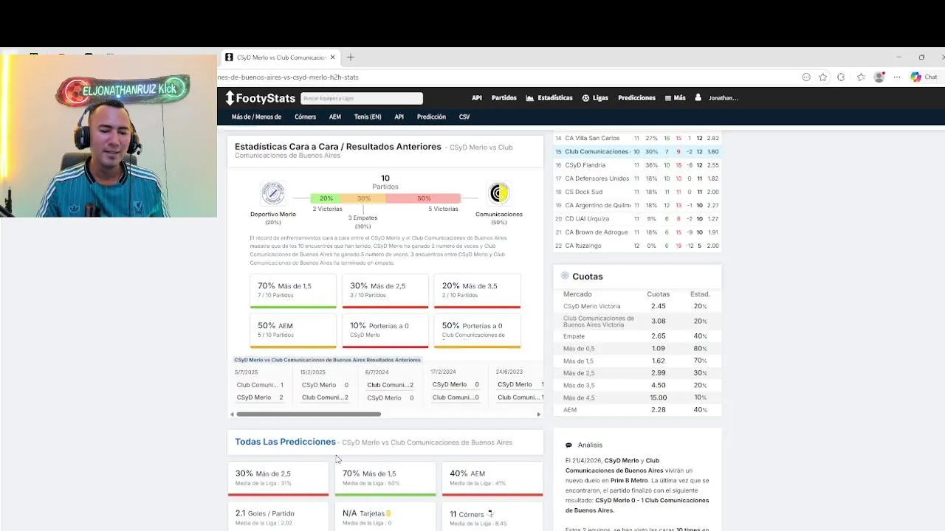Click the browser profile avatar
This screenshot has width=945, height=531.
(x=879, y=77)
